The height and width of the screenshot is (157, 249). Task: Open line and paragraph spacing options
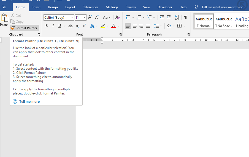click(156, 26)
